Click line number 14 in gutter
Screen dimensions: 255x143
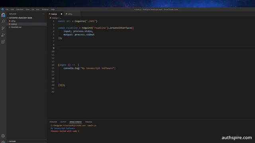coord(53,65)
